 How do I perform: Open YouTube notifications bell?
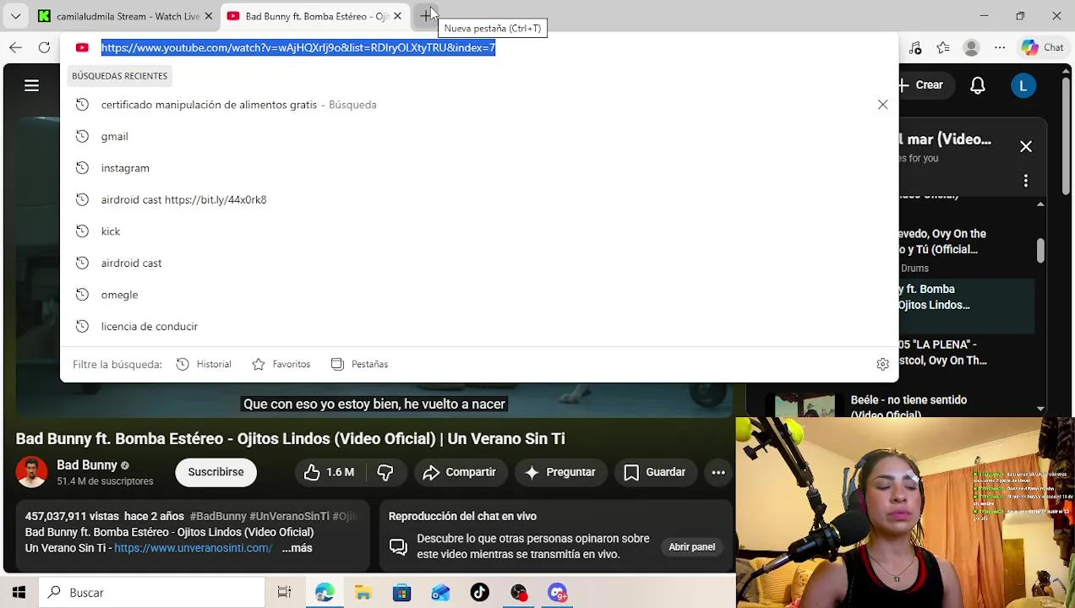pyautogui.click(x=978, y=85)
